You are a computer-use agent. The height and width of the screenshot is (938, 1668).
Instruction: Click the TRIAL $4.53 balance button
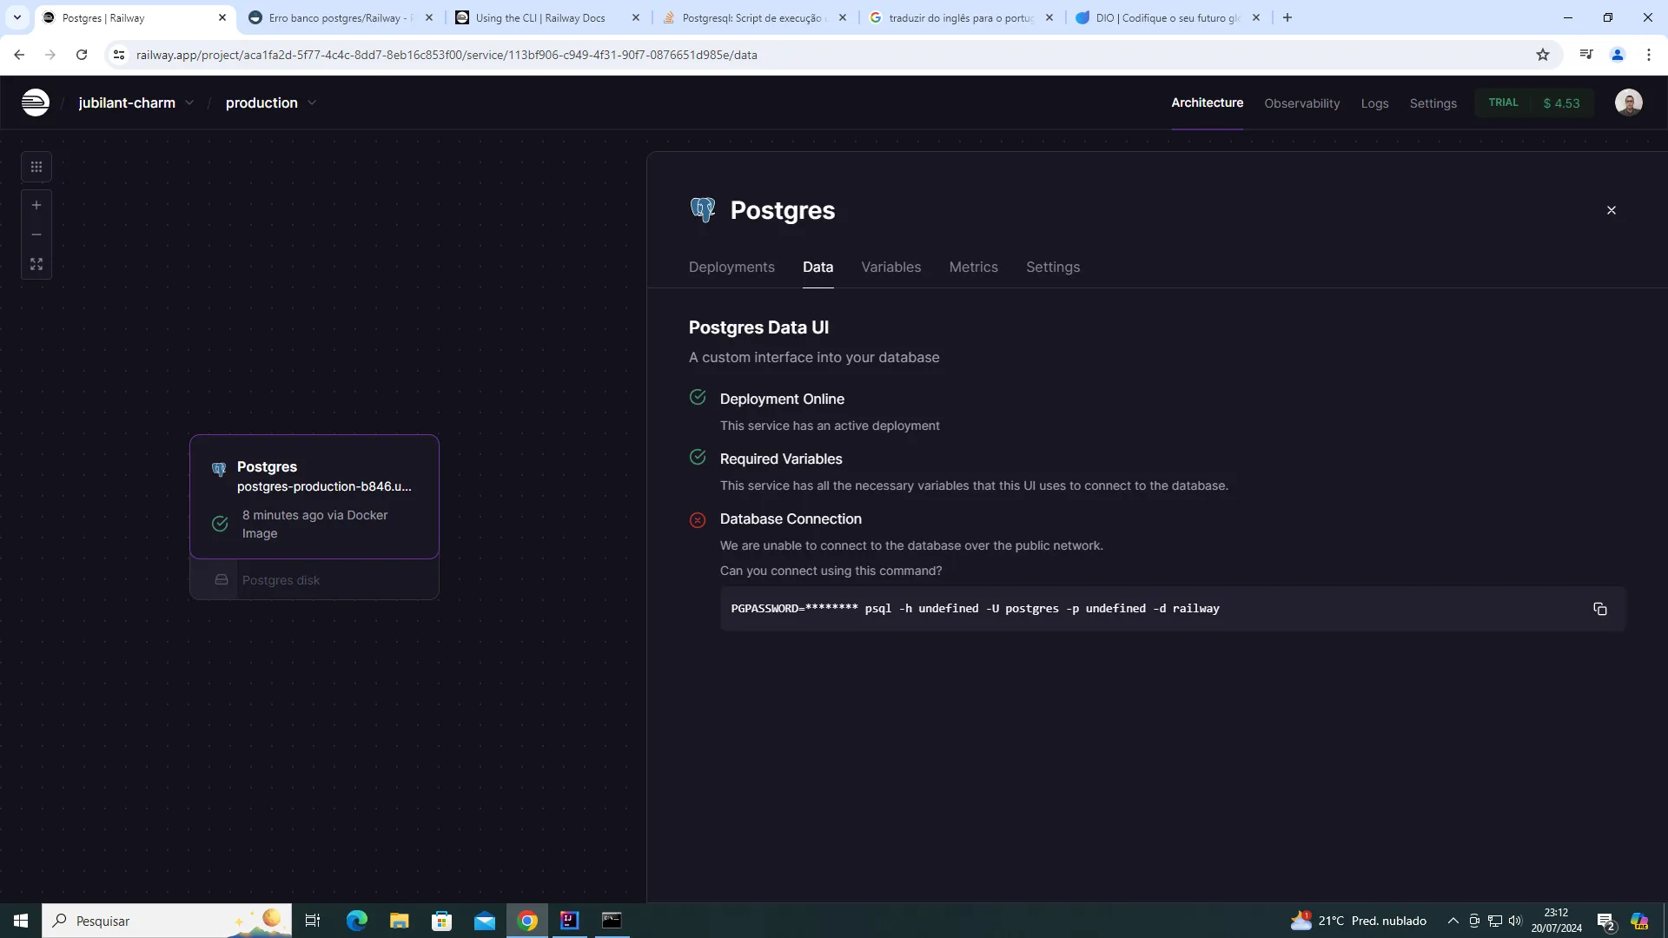tap(1534, 102)
